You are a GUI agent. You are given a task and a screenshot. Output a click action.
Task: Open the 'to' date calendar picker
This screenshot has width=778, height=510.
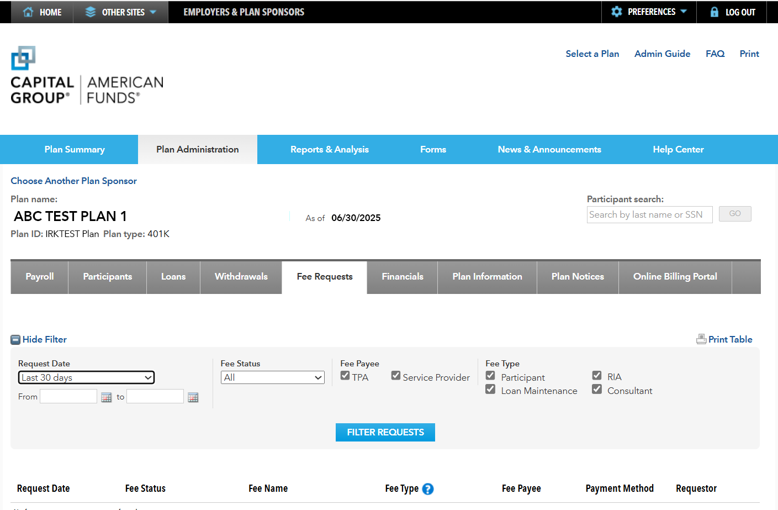[193, 397]
